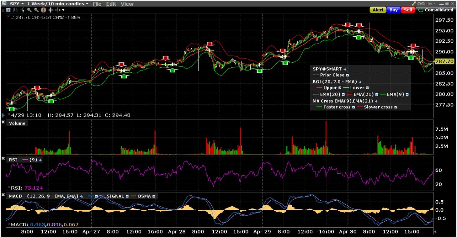This screenshot has height=237, width=457.
Task: Edit SPY@SMART with its wrench icon
Action: pyautogui.click(x=345, y=69)
